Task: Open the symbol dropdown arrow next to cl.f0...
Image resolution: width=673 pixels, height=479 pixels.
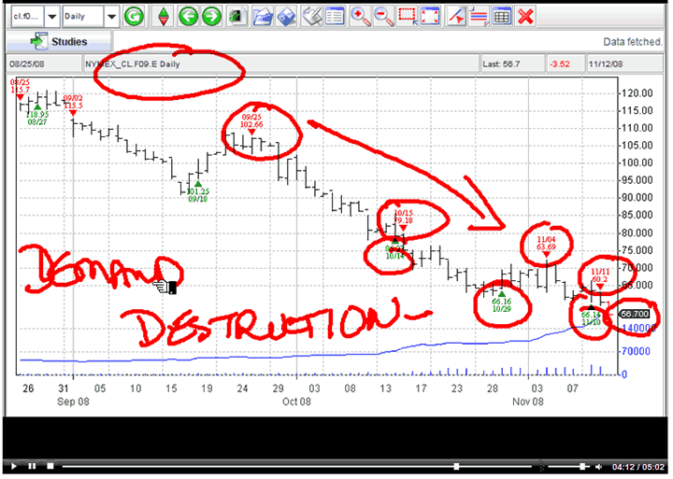Action: tap(52, 17)
